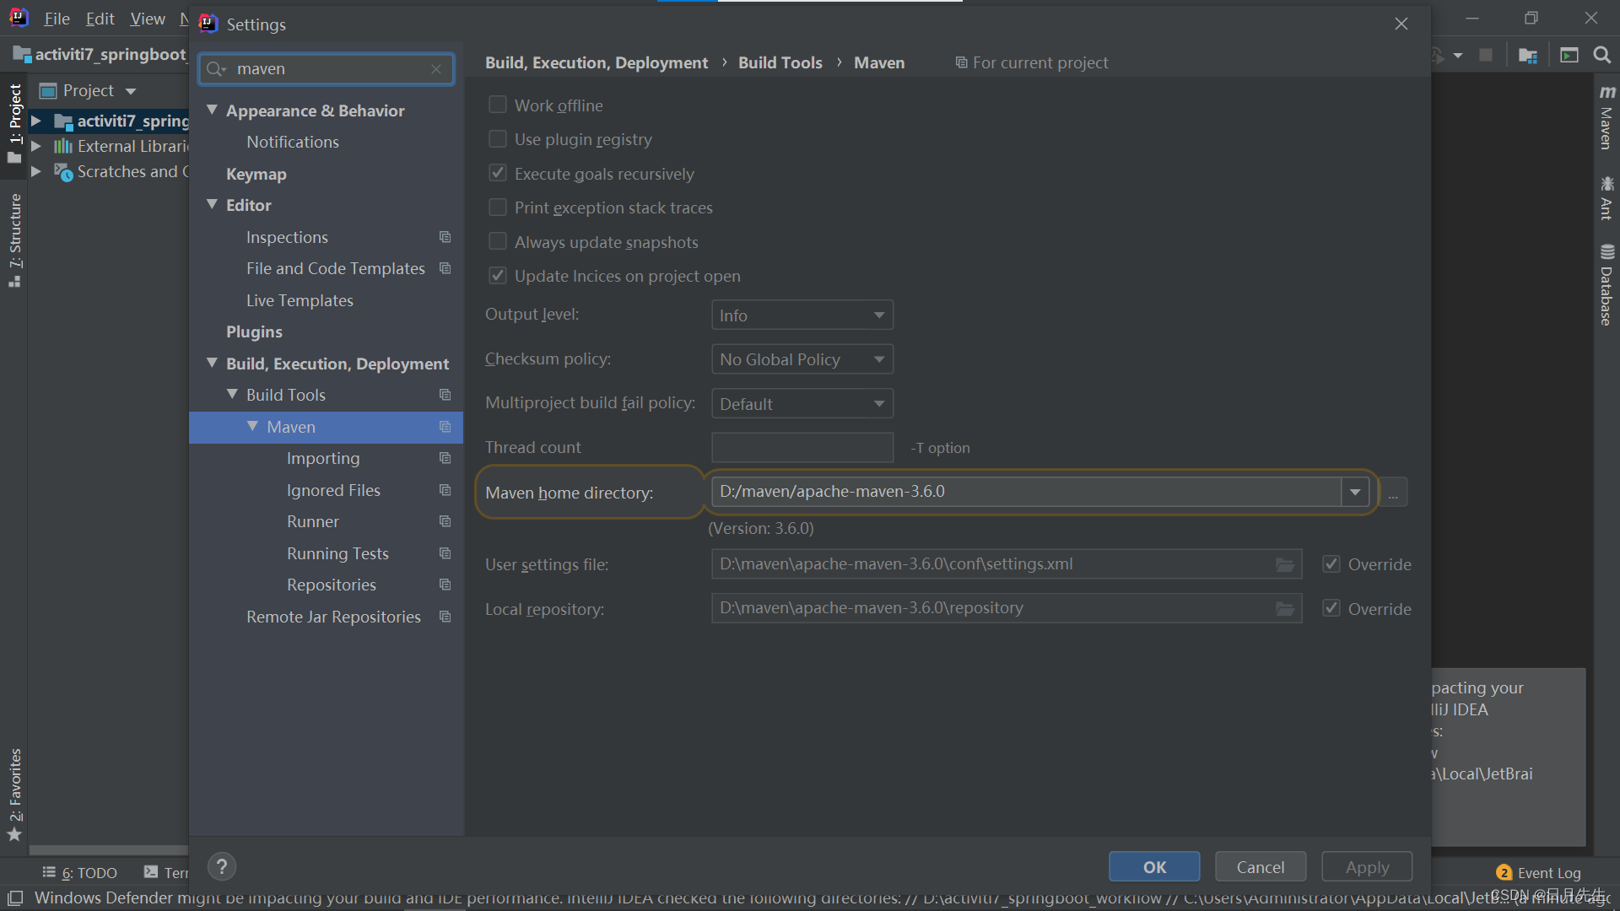Click browse button for Maven home directory
Image resolution: width=1620 pixels, height=911 pixels.
pos(1393,492)
